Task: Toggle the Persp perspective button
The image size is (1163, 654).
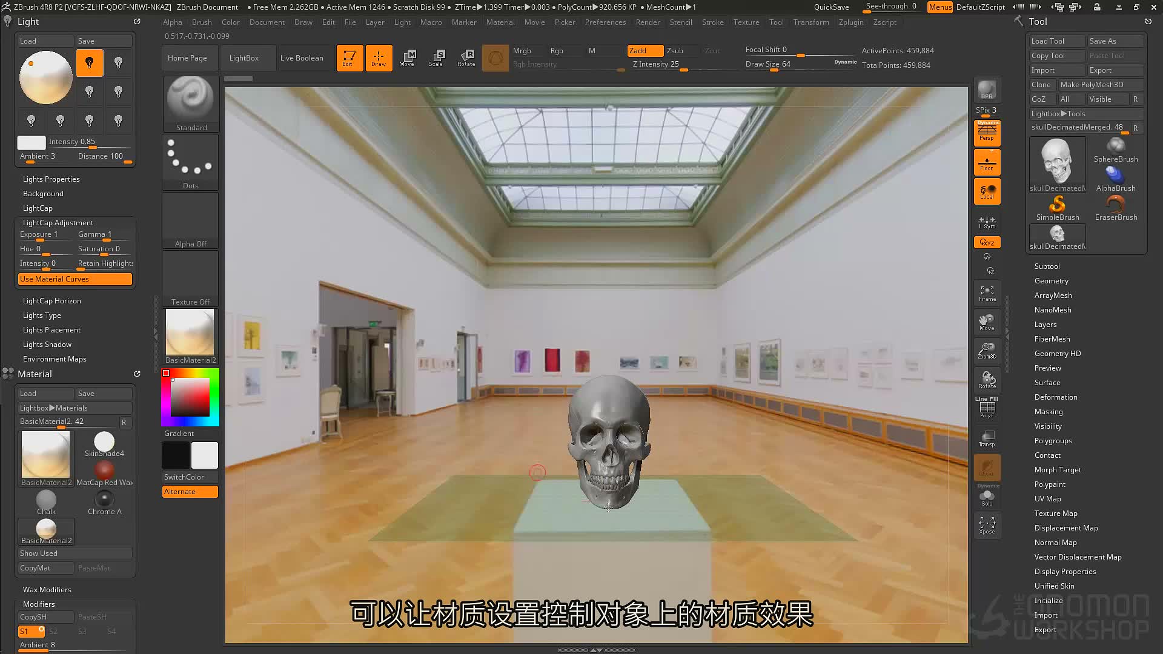Action: [x=987, y=132]
